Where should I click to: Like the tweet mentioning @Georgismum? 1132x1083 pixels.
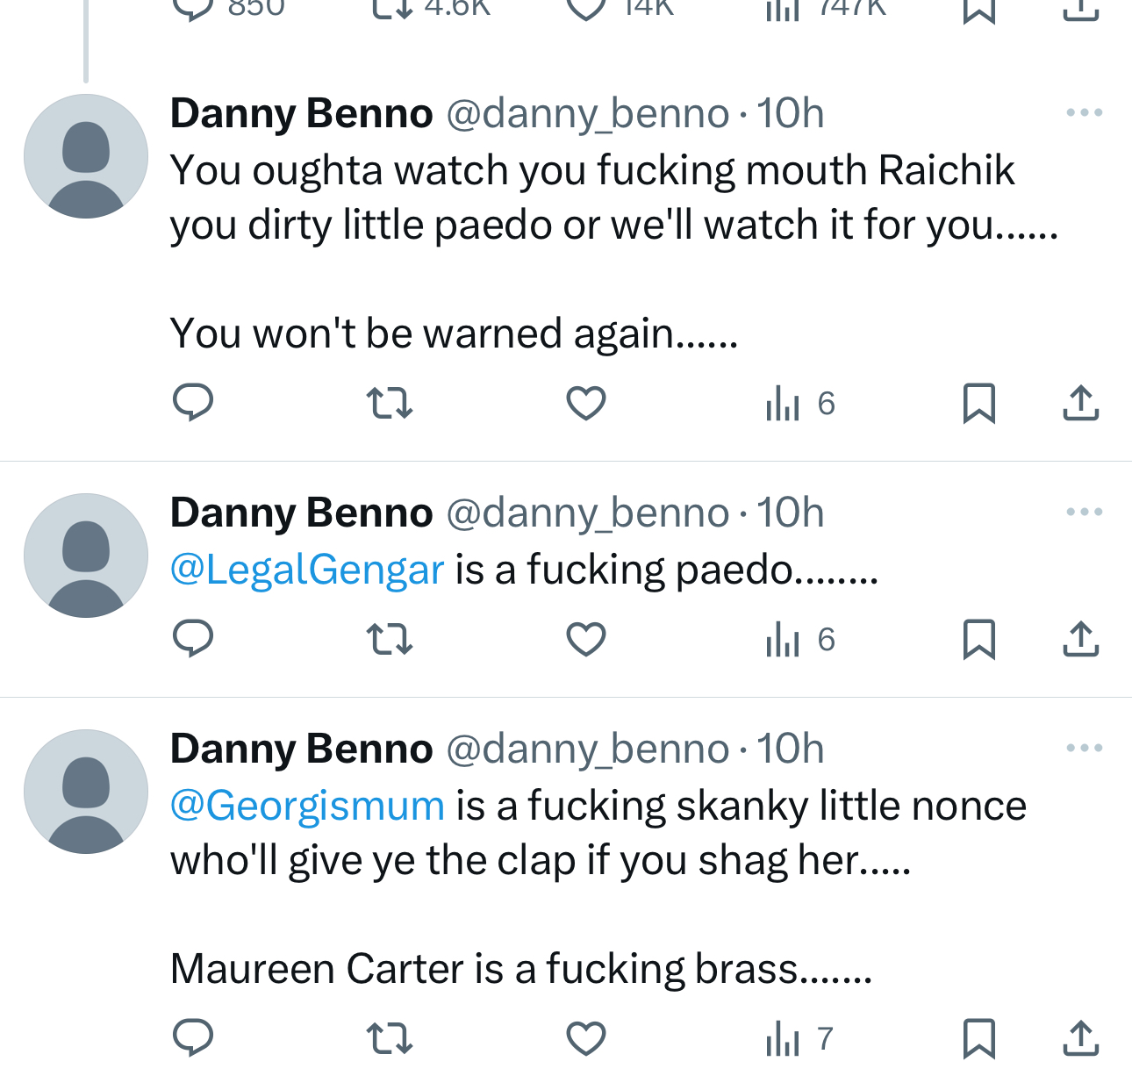(x=585, y=1039)
